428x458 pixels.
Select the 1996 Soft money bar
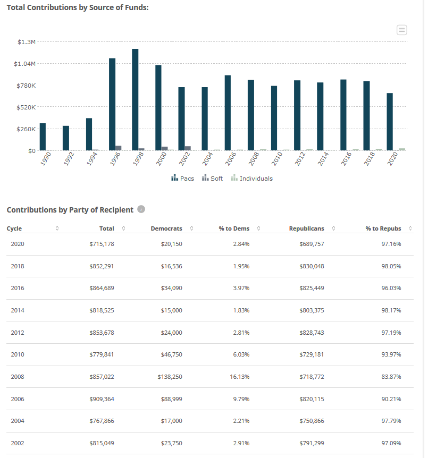coord(118,148)
